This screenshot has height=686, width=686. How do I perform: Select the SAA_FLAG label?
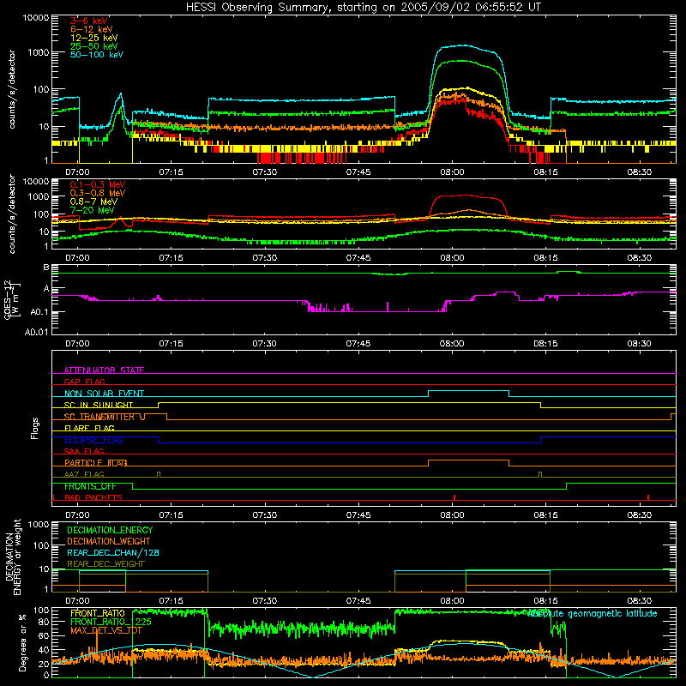[x=84, y=452]
